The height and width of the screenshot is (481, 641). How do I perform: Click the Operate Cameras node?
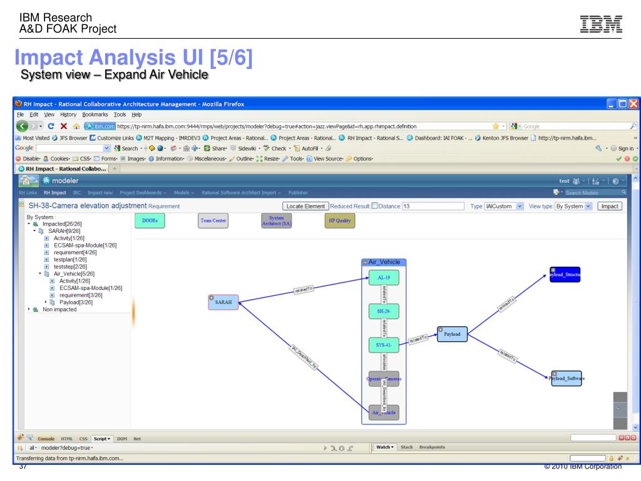click(x=384, y=379)
